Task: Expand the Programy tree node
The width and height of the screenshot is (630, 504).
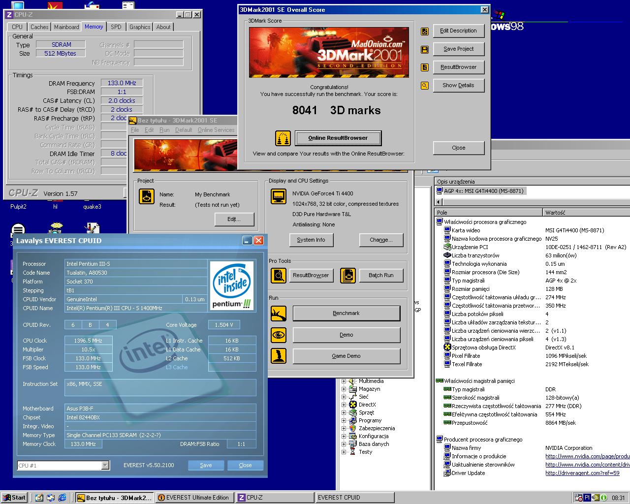Action: pyautogui.click(x=344, y=420)
